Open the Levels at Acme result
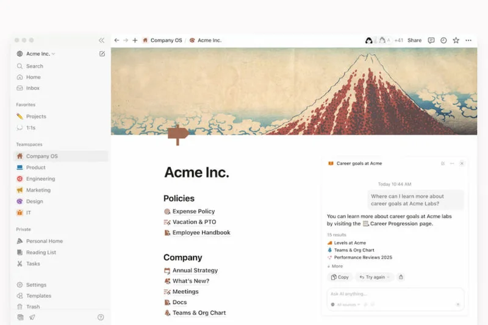488x325 pixels. click(346, 243)
